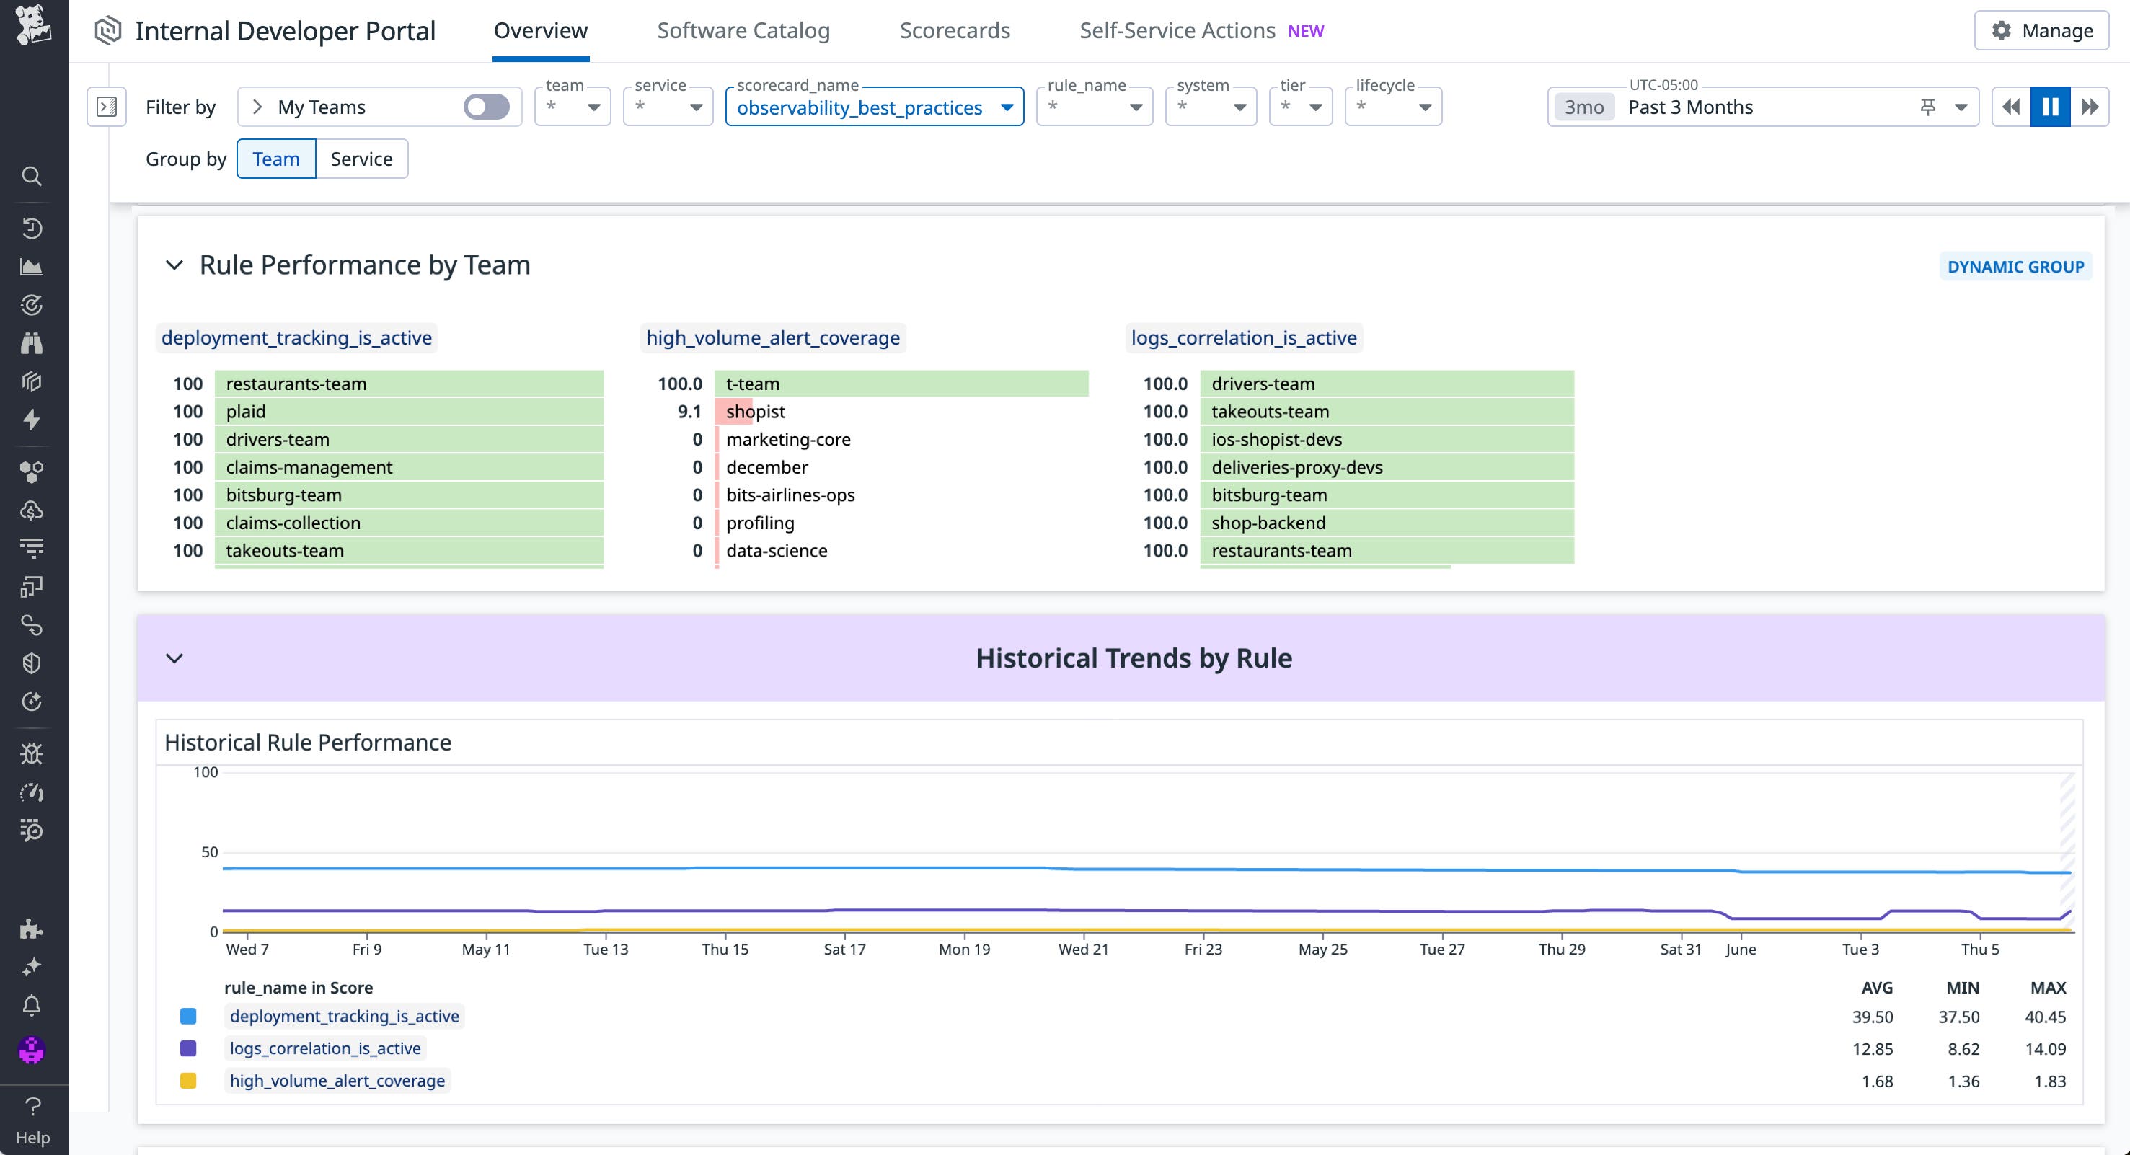
Task: Pause live data updates
Action: pos(2050,106)
